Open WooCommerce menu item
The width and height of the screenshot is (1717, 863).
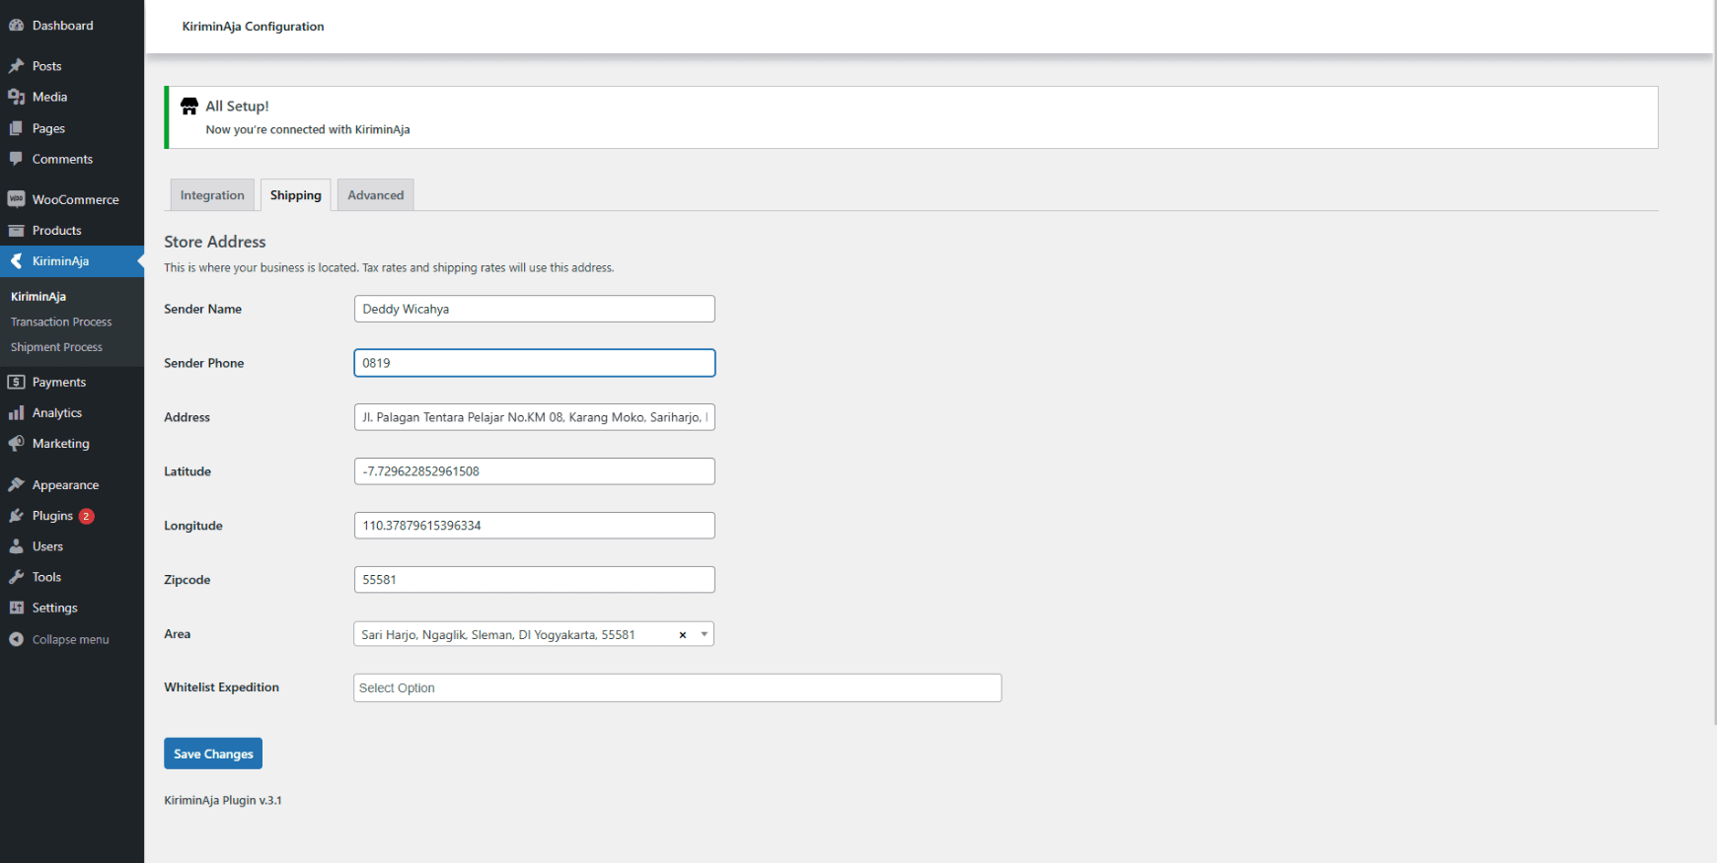click(72, 199)
